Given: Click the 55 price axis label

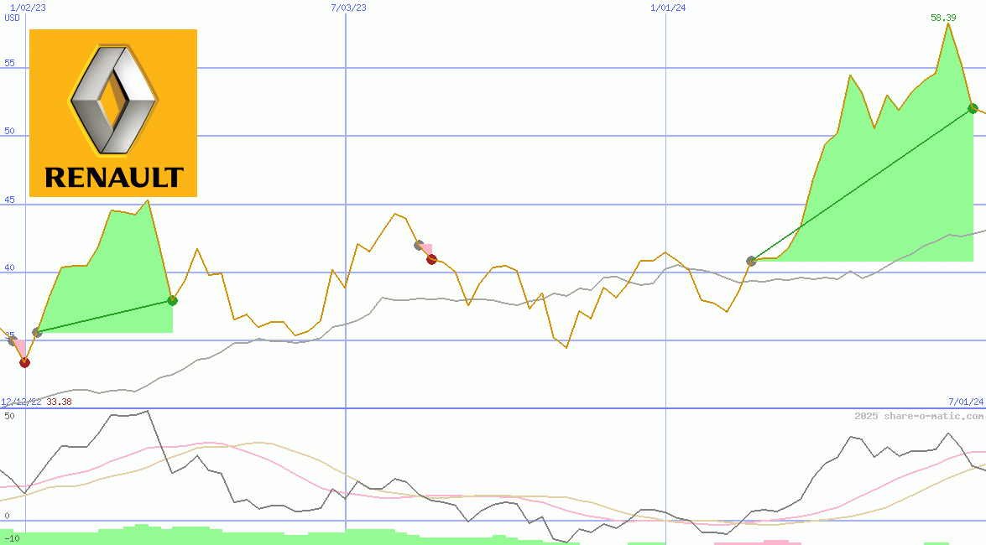Looking at the screenshot, I should (x=9, y=63).
